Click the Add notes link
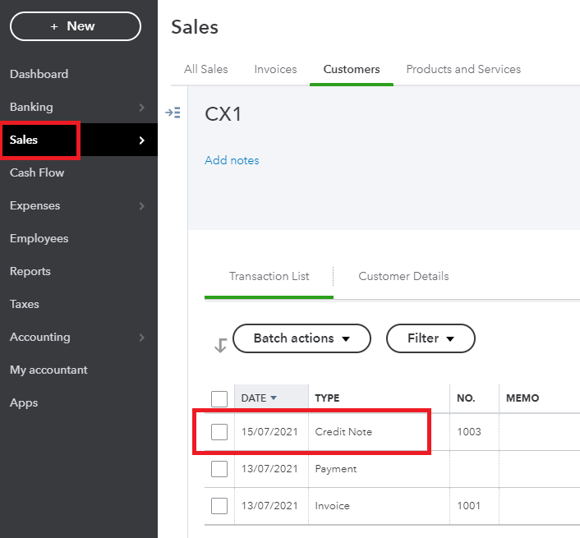The image size is (580, 538). coord(232,160)
